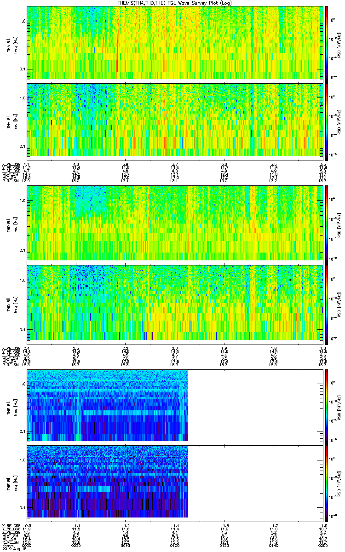Click the '0.1' frequency tick on THA B⊥ panel
Viewport: 345px width, 552px height.
(22, 69)
